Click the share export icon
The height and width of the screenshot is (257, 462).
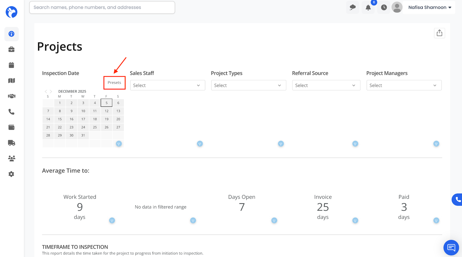(439, 33)
